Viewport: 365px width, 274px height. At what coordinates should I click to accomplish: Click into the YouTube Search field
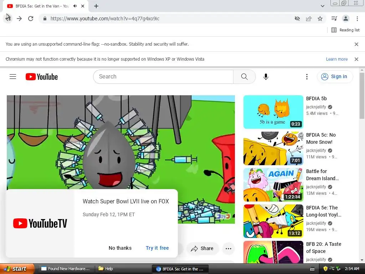(163, 77)
